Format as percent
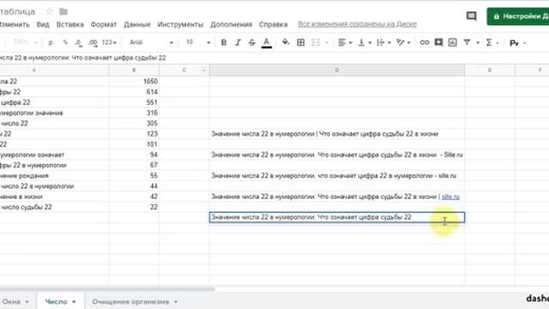The width and height of the screenshot is (549, 309). [65, 43]
